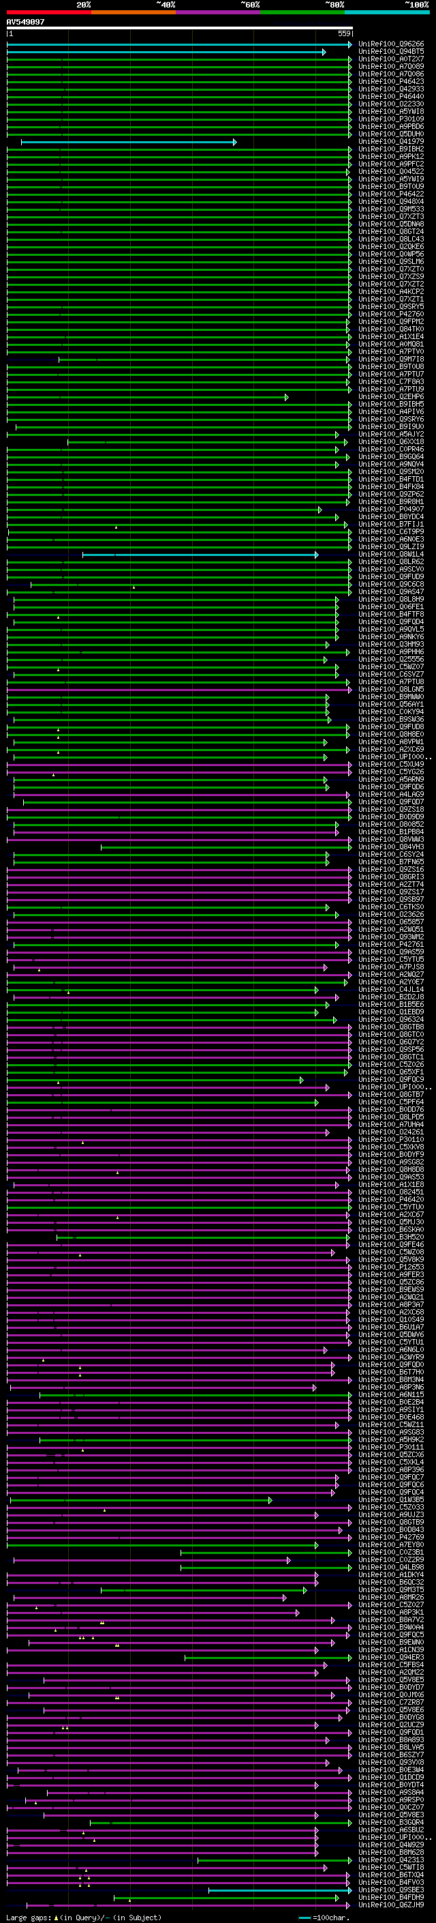
Task: Click the query end position 559 label
Action: (x=344, y=33)
